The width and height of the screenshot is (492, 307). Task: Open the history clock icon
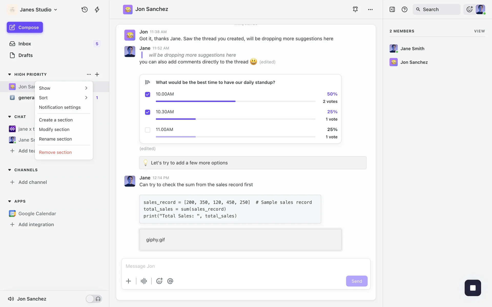tap(85, 9)
